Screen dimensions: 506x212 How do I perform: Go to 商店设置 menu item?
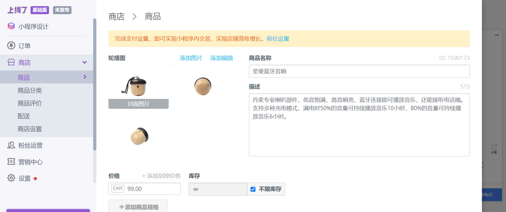(x=30, y=129)
